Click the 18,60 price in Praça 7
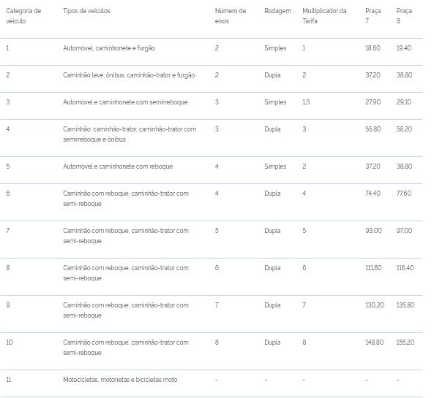Screen dimensions: 434x398 373,48
